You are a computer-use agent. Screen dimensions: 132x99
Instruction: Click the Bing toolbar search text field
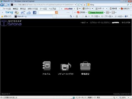click(47, 12)
